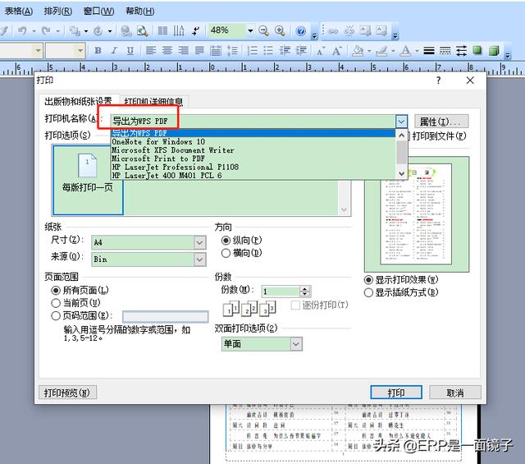Open the font color dropdown arrow

click(x=418, y=51)
